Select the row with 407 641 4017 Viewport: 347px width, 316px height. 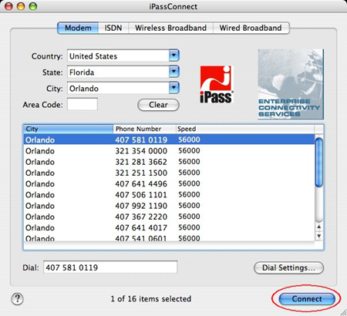(x=169, y=227)
